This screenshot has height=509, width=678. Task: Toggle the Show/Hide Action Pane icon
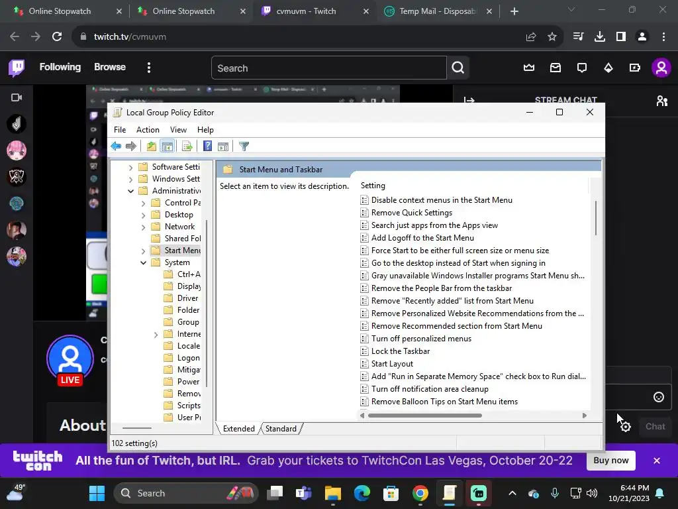point(223,146)
